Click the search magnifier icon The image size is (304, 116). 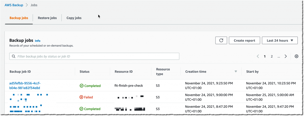(x=13, y=56)
